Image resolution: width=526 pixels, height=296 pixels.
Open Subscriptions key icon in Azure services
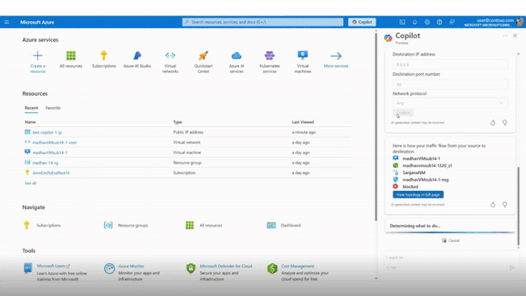[104, 55]
